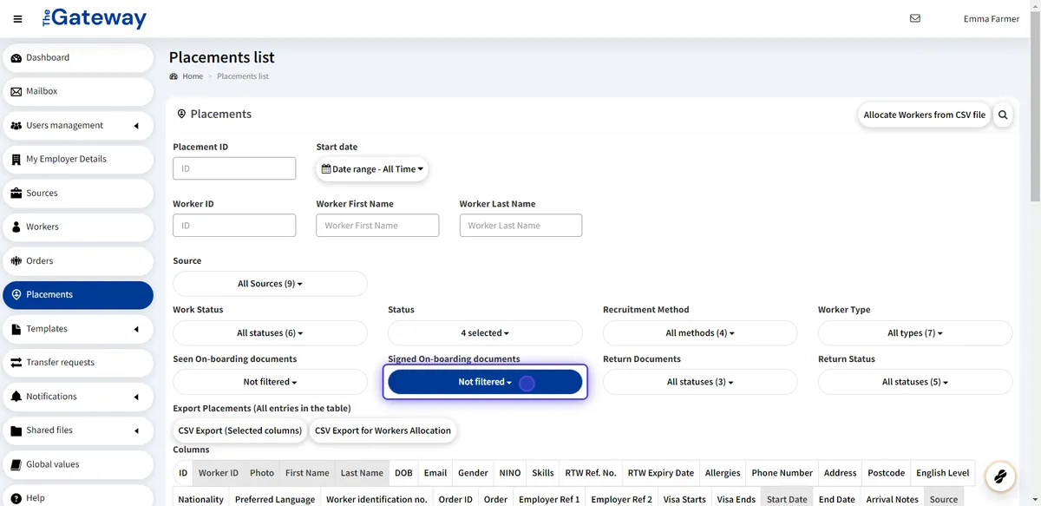Open the All Sources (9) dropdown

(270, 284)
